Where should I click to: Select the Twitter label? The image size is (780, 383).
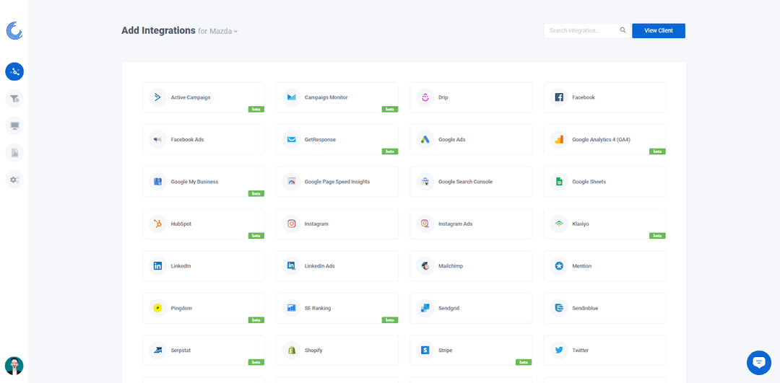coord(580,351)
